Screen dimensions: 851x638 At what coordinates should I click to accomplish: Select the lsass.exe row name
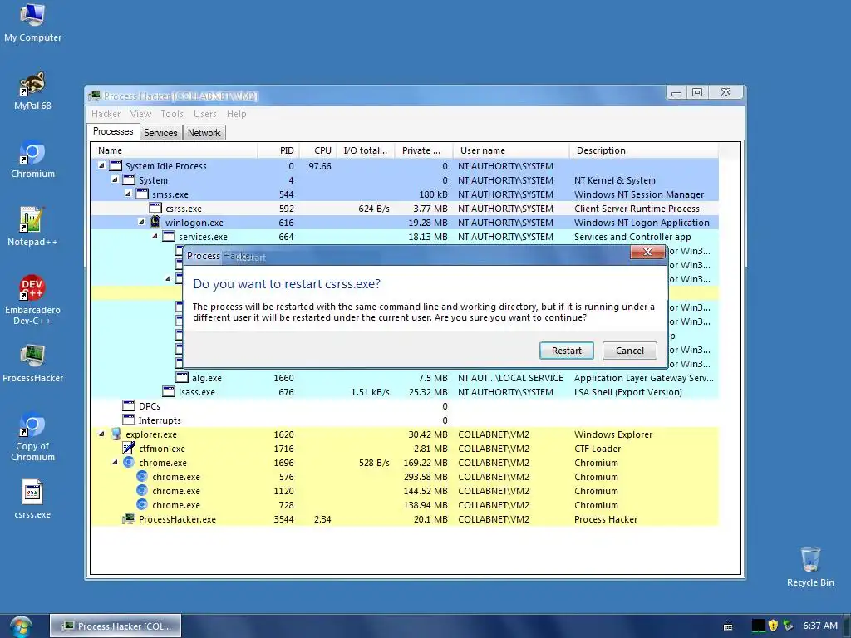click(196, 392)
